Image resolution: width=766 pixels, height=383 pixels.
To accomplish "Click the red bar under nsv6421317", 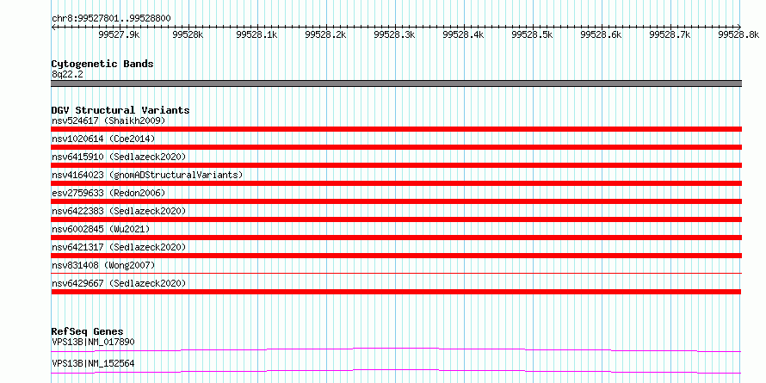I will pos(396,256).
